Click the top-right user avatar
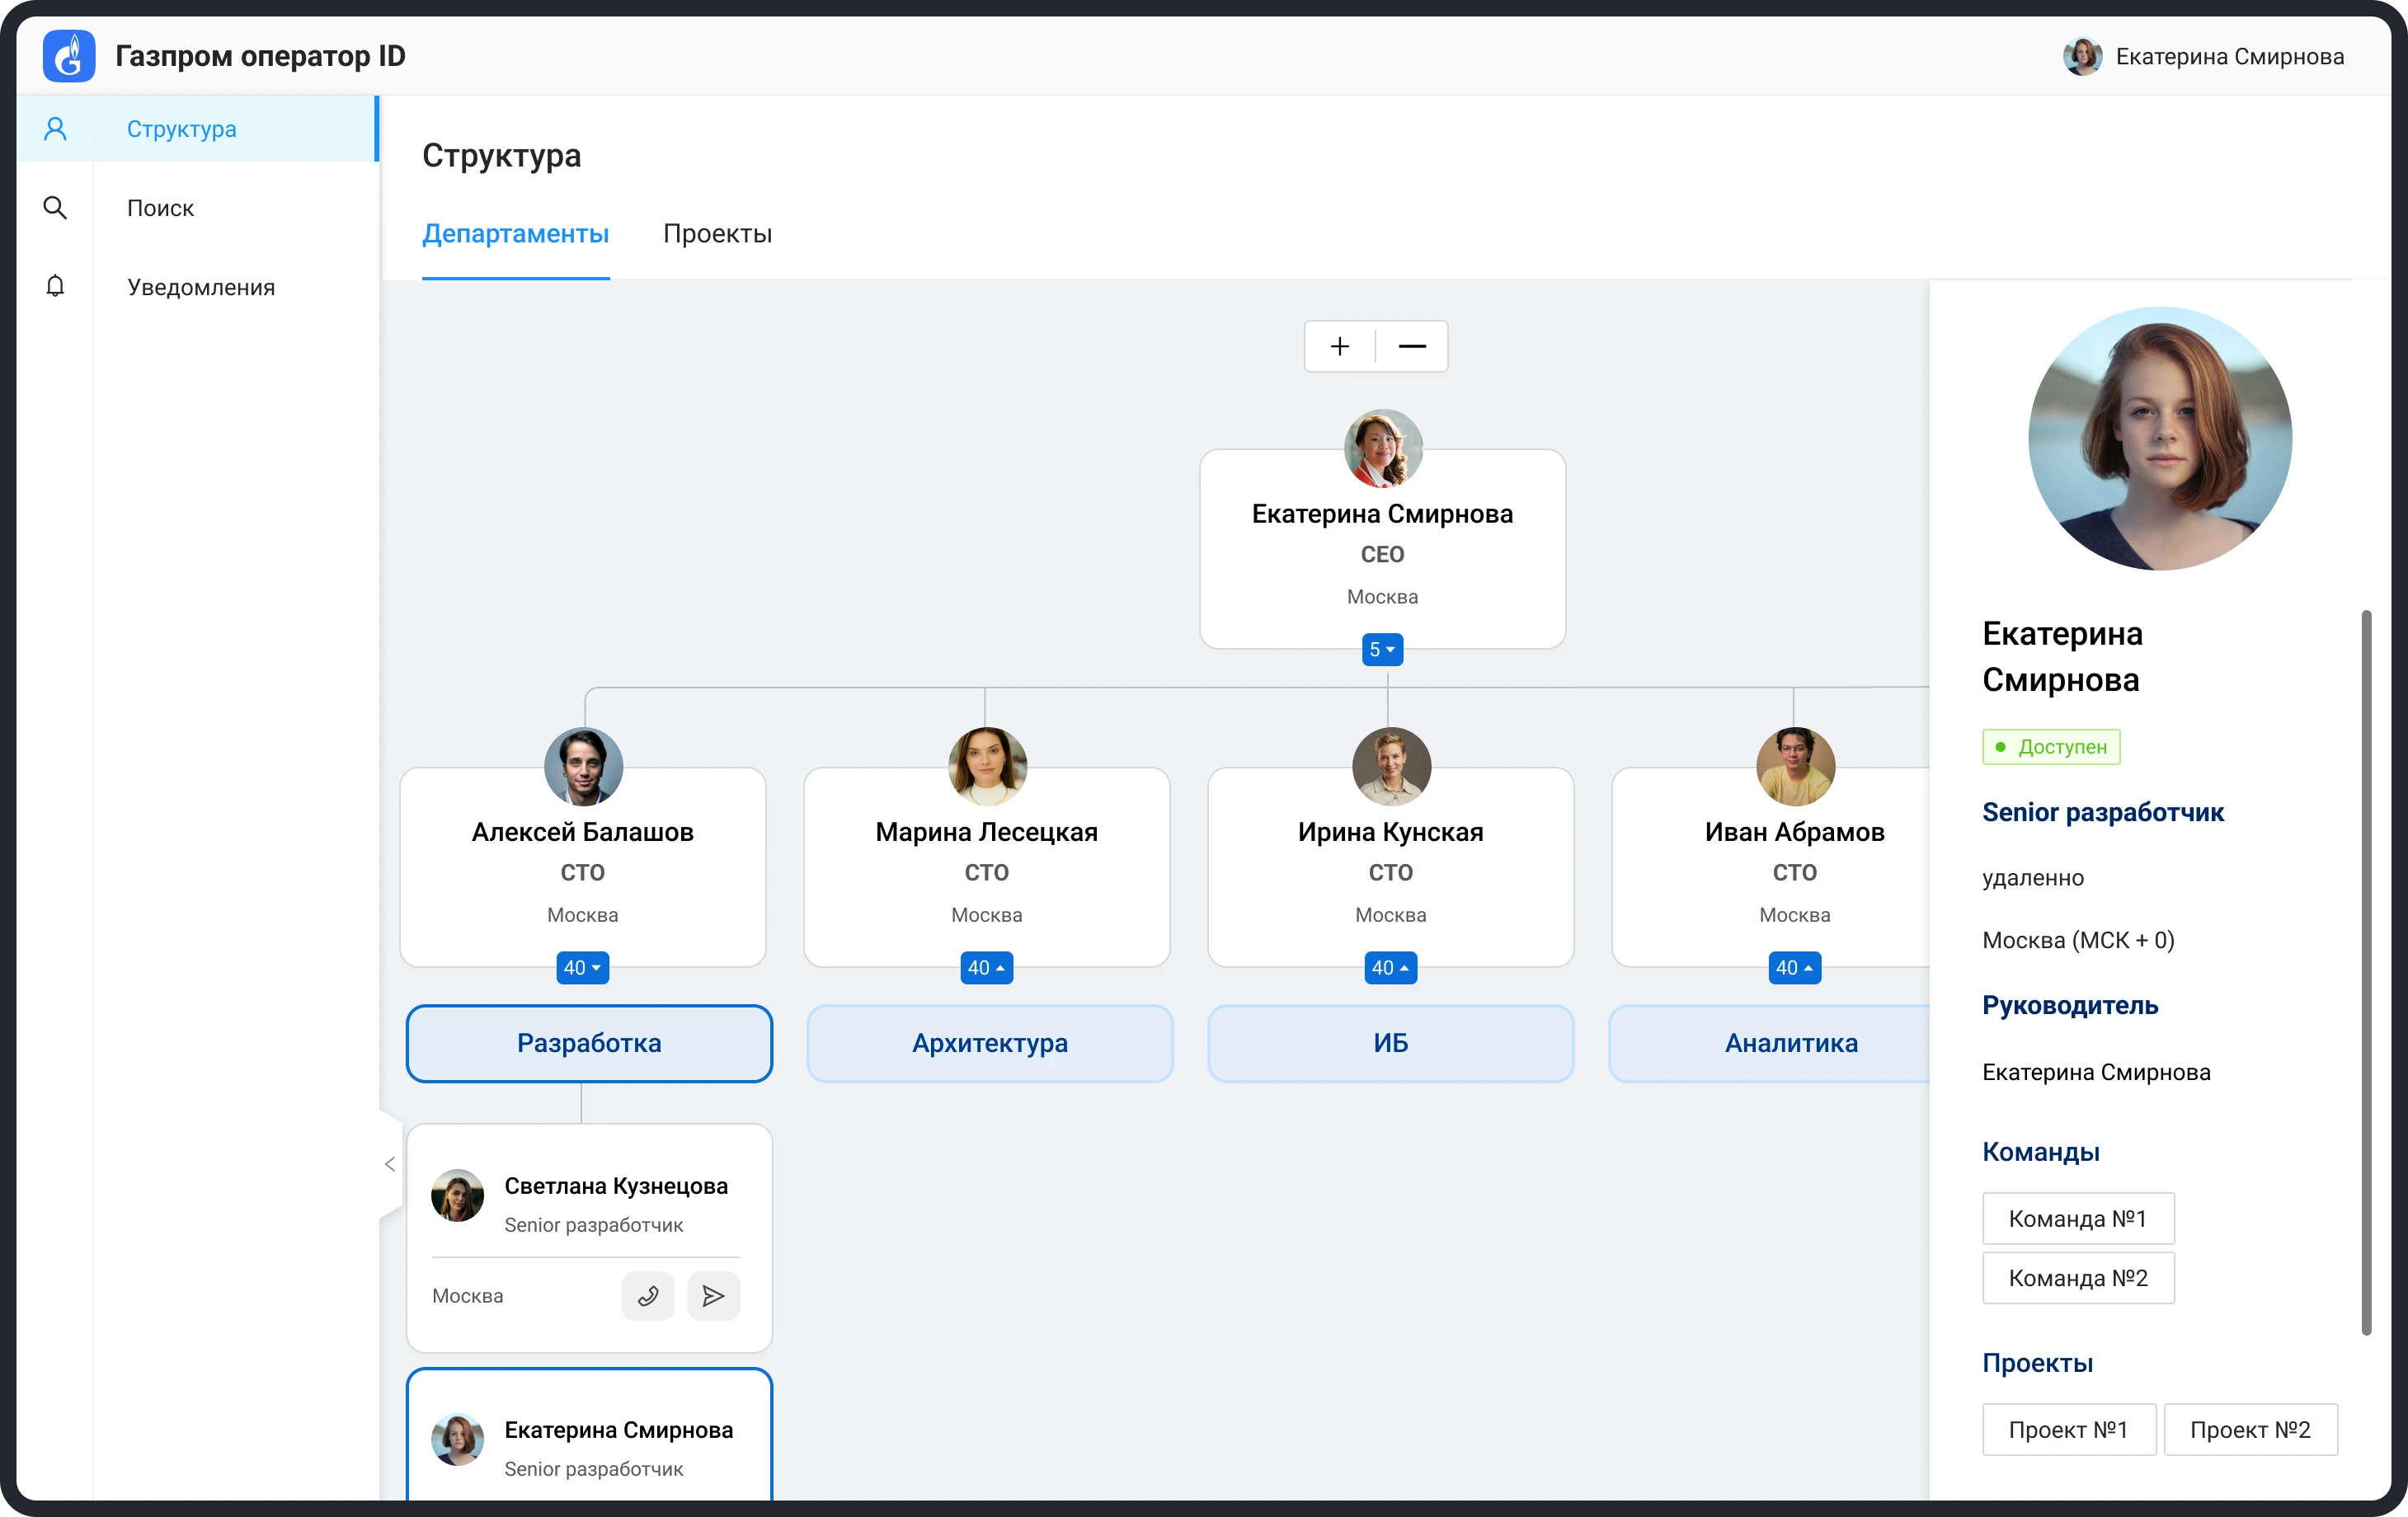This screenshot has height=1517, width=2408. click(2083, 56)
